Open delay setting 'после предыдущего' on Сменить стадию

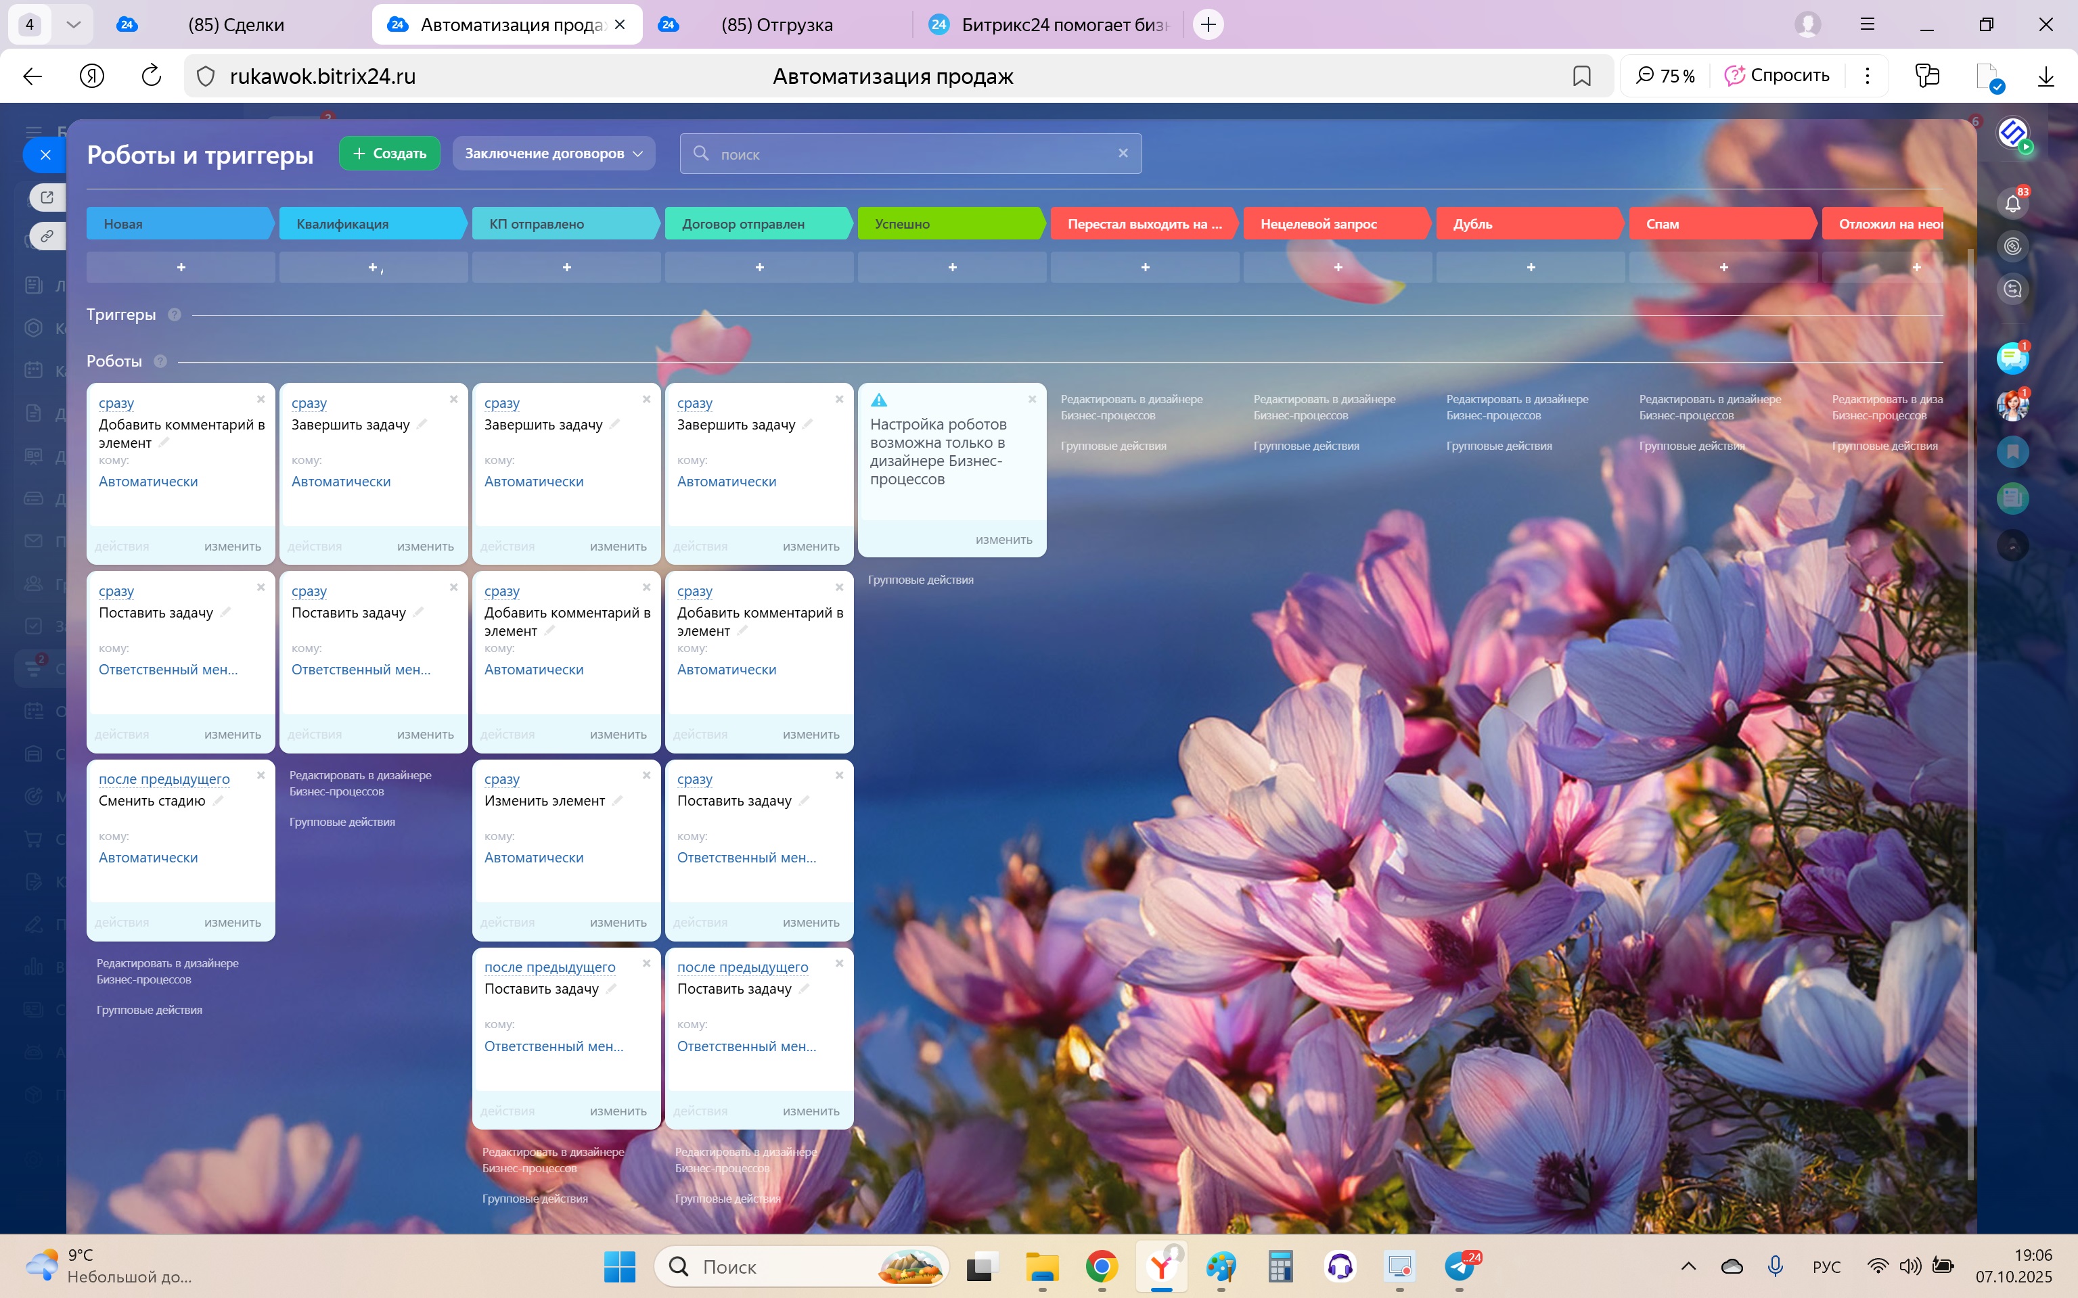[164, 779]
